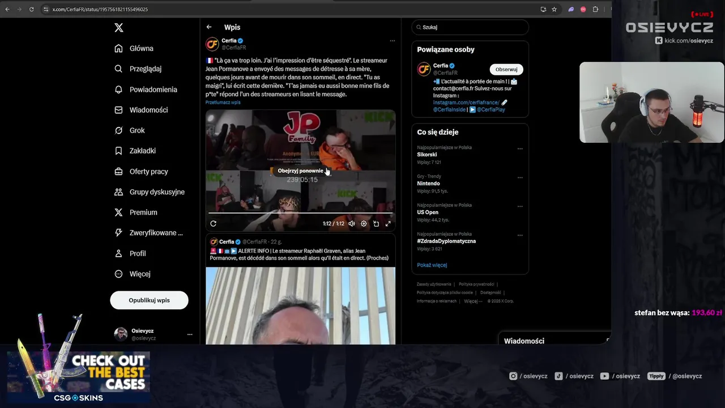
Task: Open quoted Cerfia post text
Action: tap(299, 254)
